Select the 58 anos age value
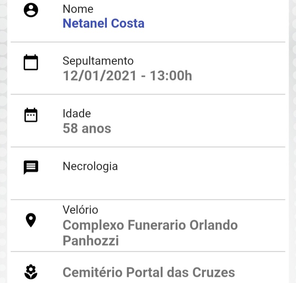 (x=87, y=128)
